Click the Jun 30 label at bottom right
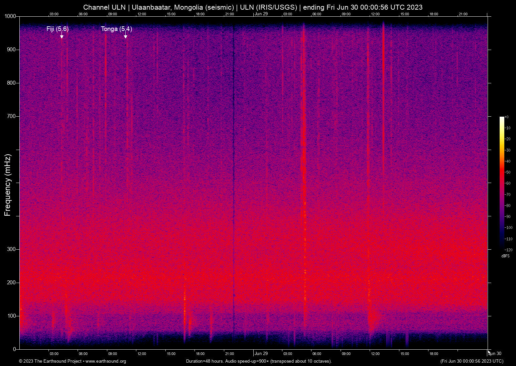The height and width of the screenshot is (366, 516). (x=495, y=354)
